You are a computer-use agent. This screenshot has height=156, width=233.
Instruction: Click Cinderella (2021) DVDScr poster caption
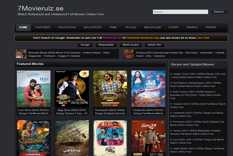click(148, 112)
